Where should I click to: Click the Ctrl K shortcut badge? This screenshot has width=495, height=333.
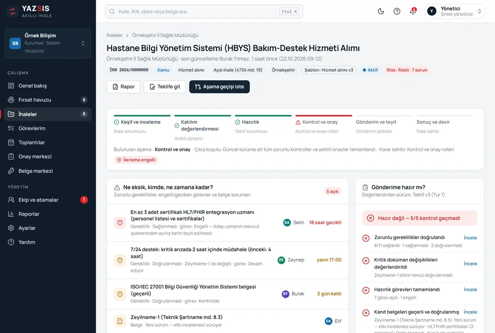[289, 11]
